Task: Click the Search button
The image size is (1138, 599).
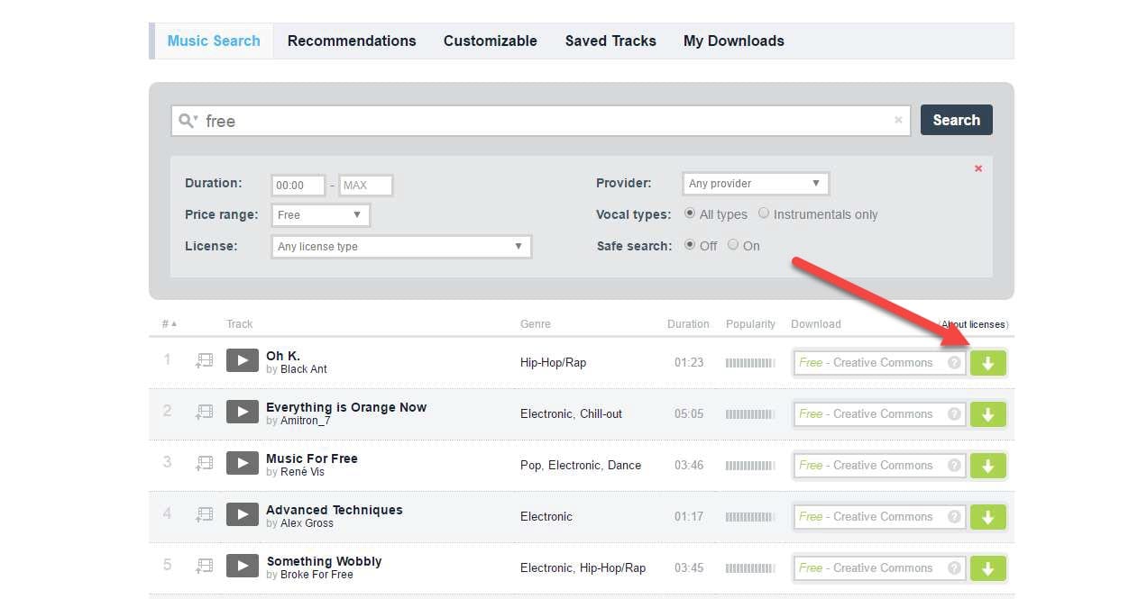Action: pyautogui.click(x=957, y=120)
